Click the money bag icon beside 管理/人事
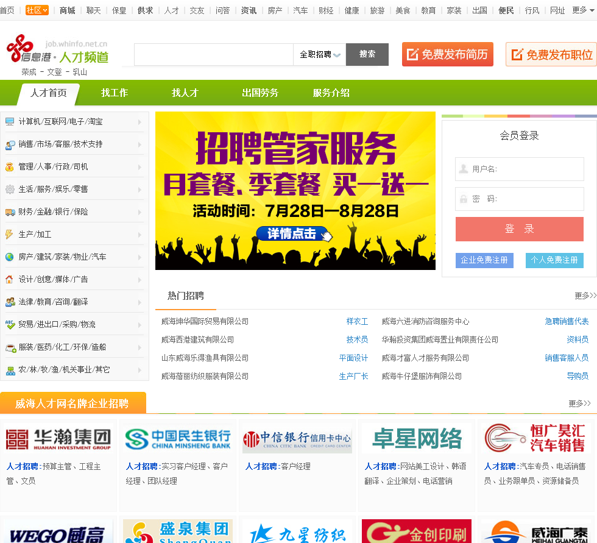Image resolution: width=597 pixels, height=543 pixels. point(10,167)
